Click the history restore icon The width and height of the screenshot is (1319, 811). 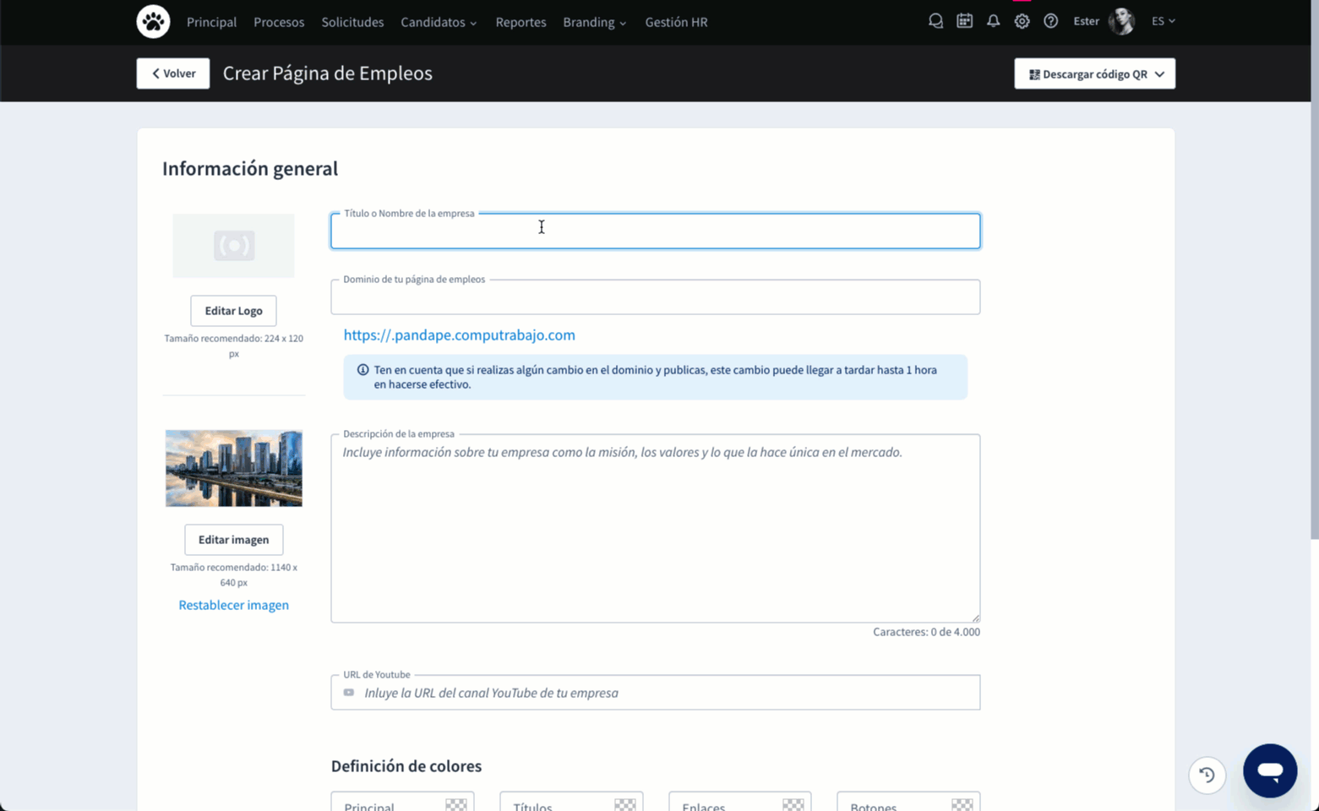(1207, 775)
